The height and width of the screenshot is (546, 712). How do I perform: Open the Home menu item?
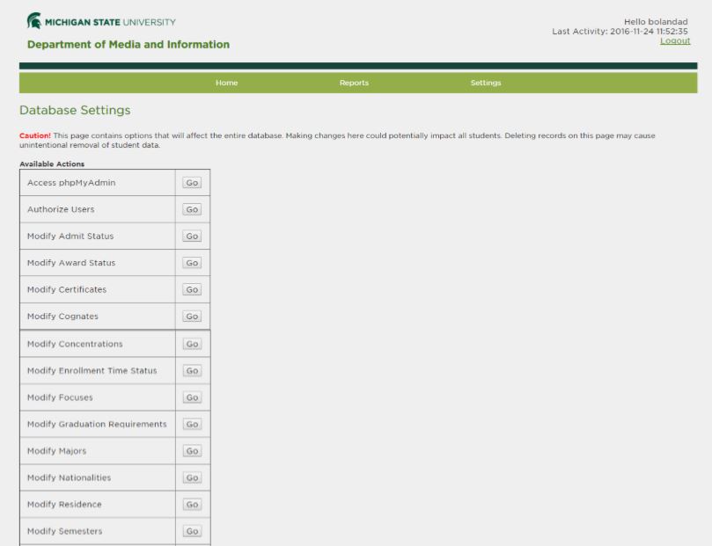pos(226,83)
